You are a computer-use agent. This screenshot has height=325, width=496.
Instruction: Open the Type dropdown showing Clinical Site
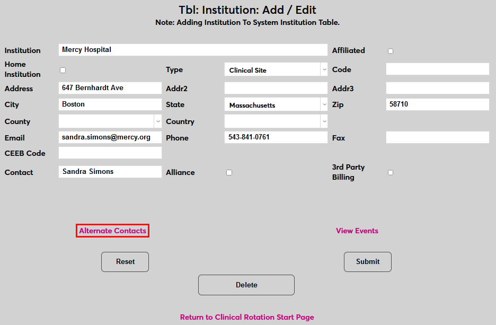point(276,70)
